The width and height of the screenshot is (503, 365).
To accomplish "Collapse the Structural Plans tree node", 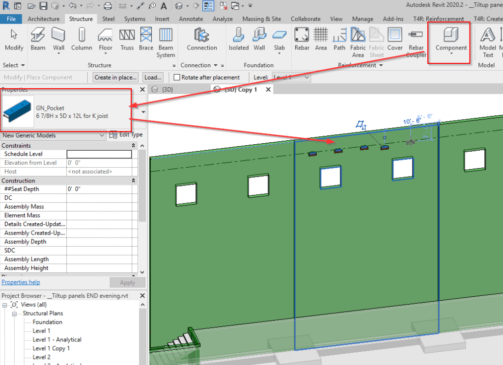I will pyautogui.click(x=14, y=313).
